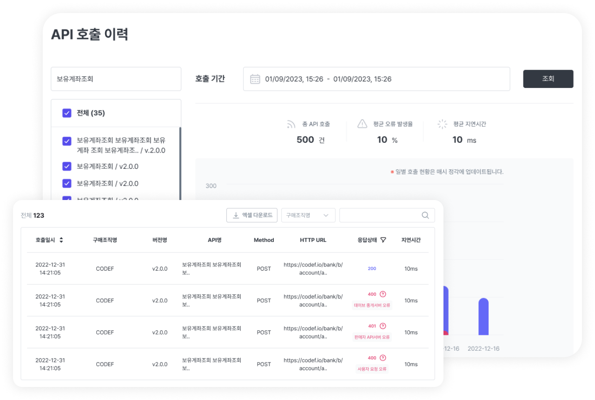
Task: Click the 호출 기간 date range field
Action: tap(377, 79)
